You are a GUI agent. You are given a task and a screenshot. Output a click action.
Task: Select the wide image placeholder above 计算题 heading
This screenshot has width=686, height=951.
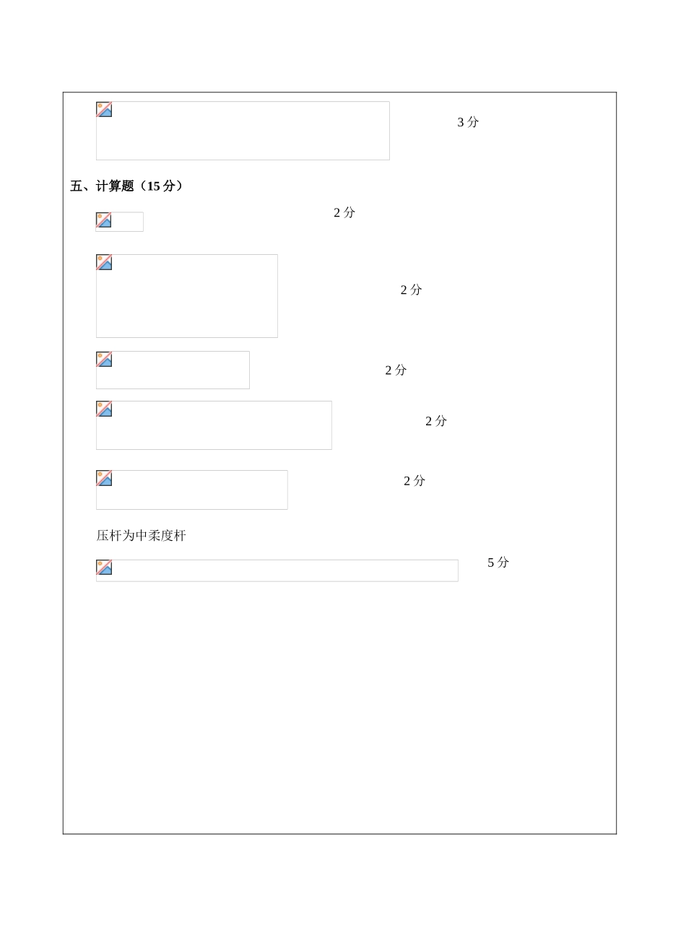click(x=243, y=131)
